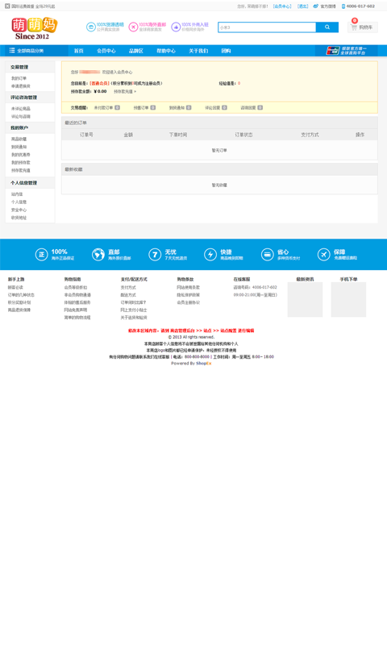Open 安全中心 in the left sidebar
The width and height of the screenshot is (387, 645).
coord(19,210)
